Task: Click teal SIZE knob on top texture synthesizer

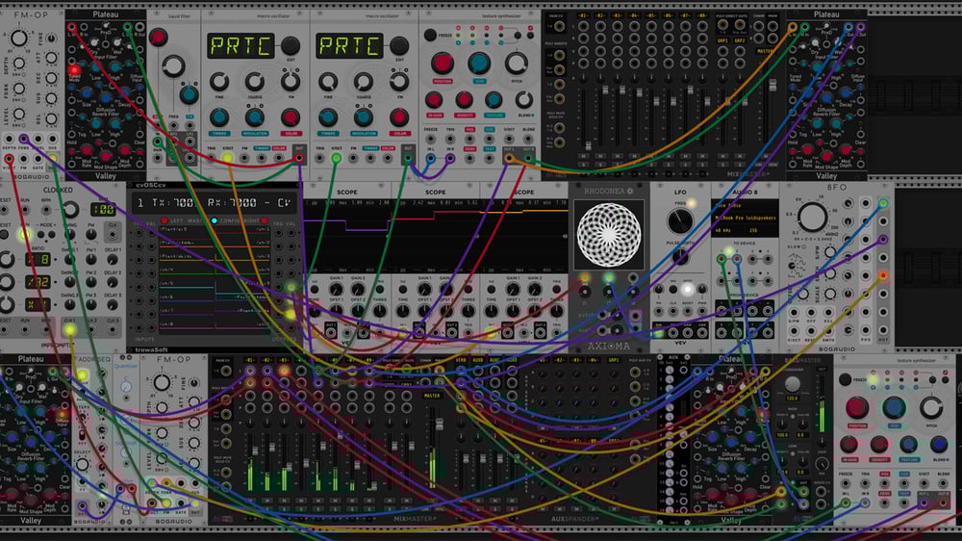Action: [479, 64]
